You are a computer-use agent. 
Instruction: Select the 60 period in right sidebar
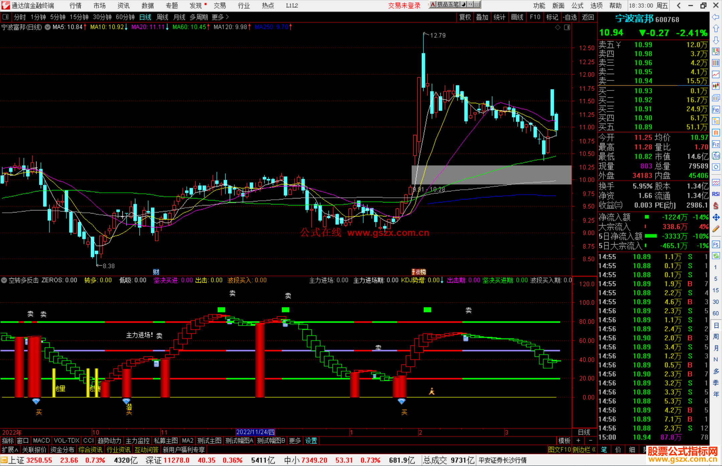pos(715,313)
